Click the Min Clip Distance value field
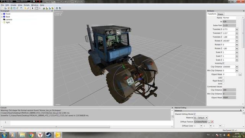 pos(229,71)
